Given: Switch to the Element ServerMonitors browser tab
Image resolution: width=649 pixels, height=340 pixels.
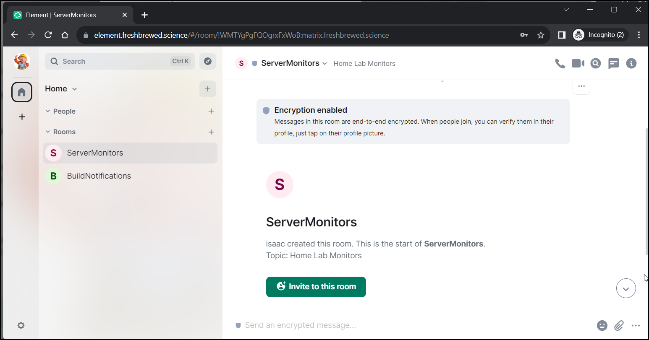Looking at the screenshot, I should [71, 15].
